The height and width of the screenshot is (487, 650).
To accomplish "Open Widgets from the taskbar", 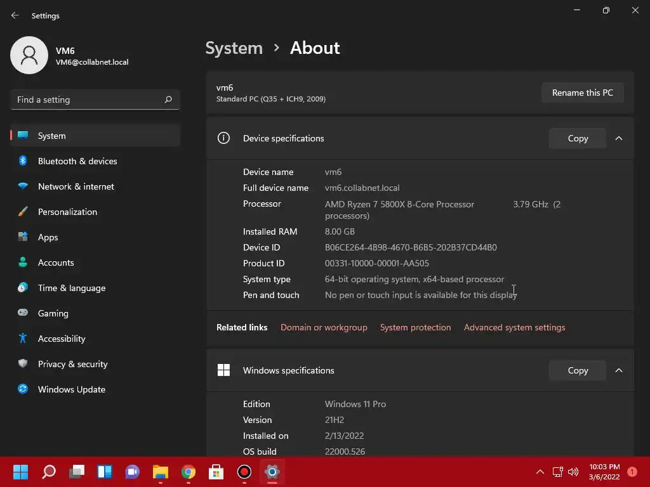I will click(105, 472).
